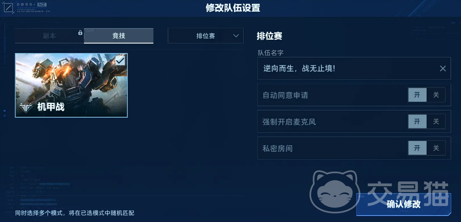Viewport: 461px width, 222px height.
Task: Set 强制开启麦克风 to 开
Action: pos(417,121)
